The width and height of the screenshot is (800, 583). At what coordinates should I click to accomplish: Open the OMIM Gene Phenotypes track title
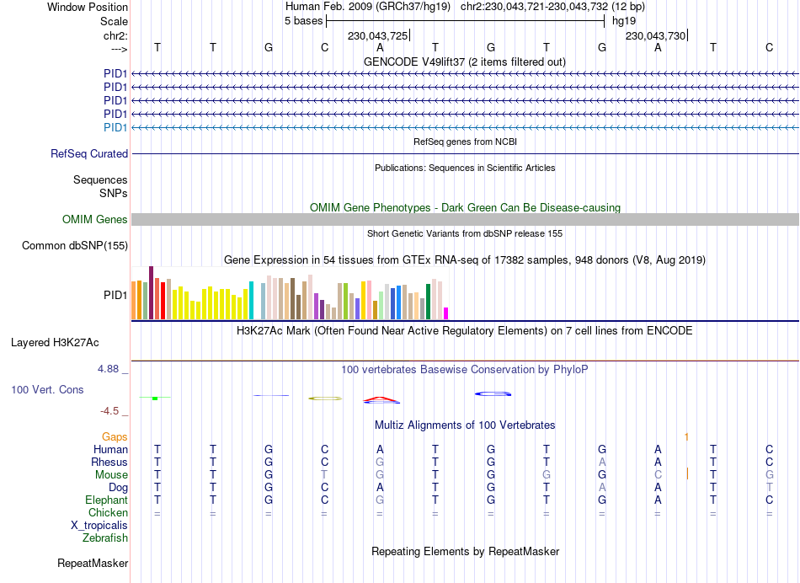point(465,208)
